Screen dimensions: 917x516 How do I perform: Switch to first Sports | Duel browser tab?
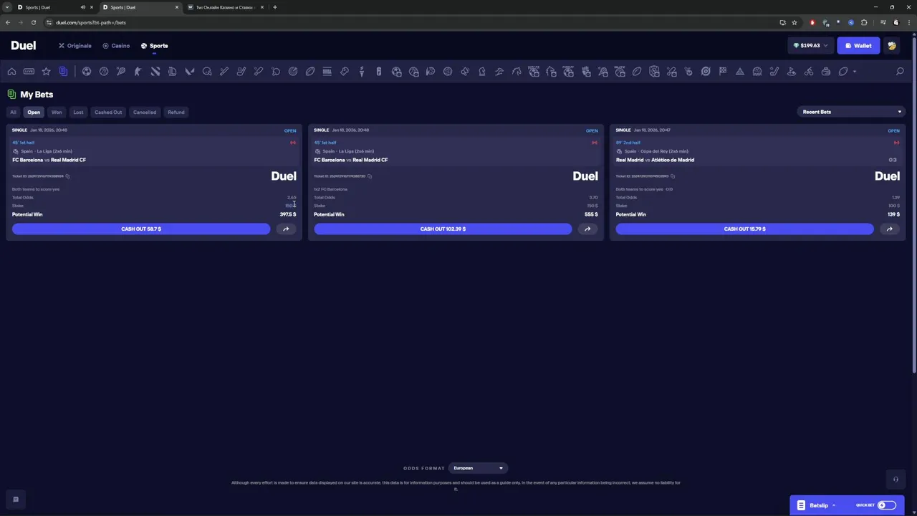tap(54, 7)
